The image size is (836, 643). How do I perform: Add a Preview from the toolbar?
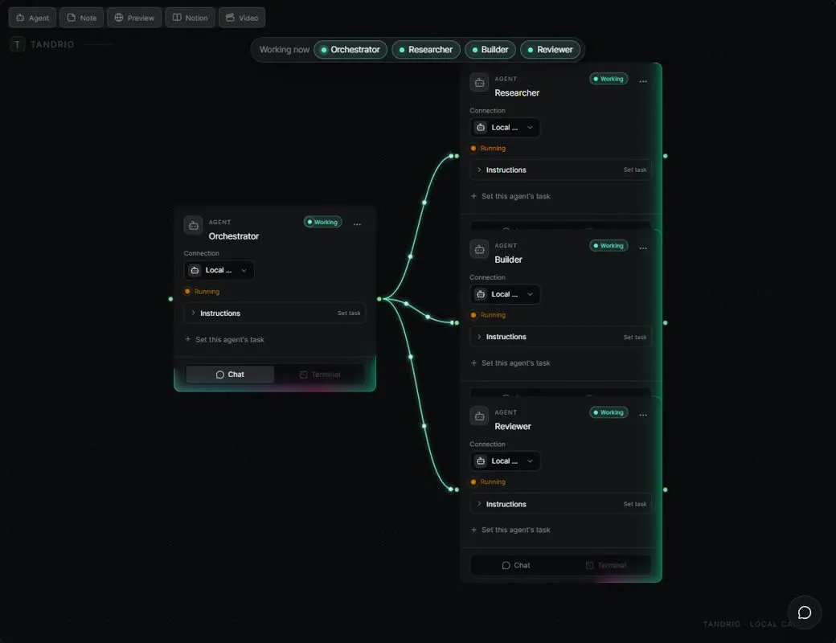(134, 18)
